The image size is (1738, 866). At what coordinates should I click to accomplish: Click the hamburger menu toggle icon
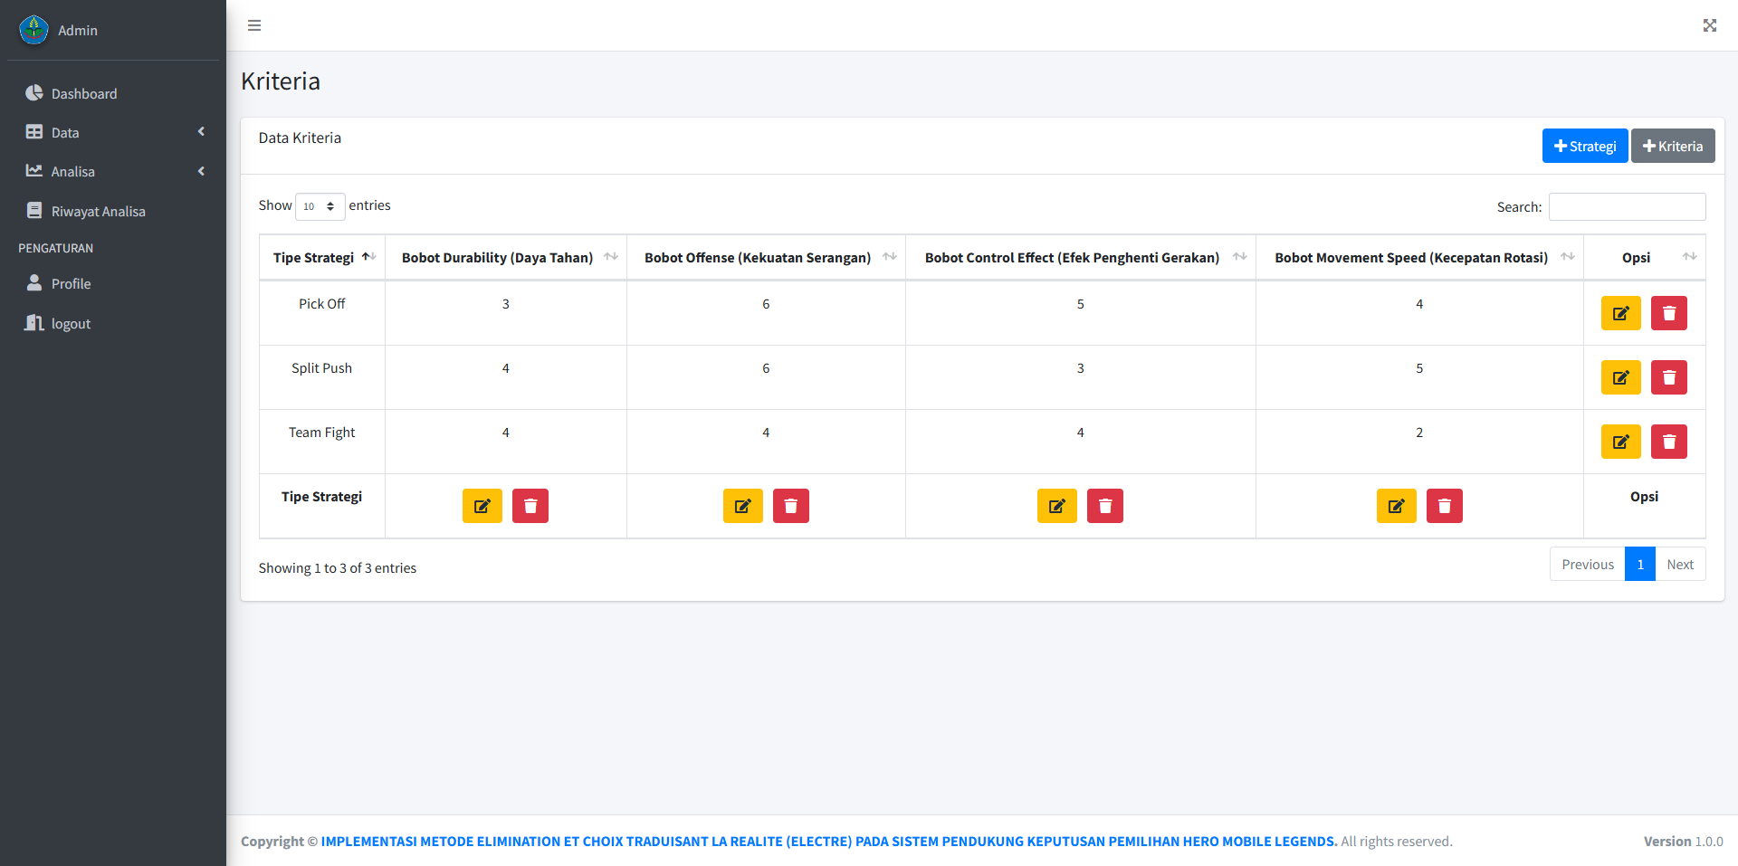coord(254,25)
